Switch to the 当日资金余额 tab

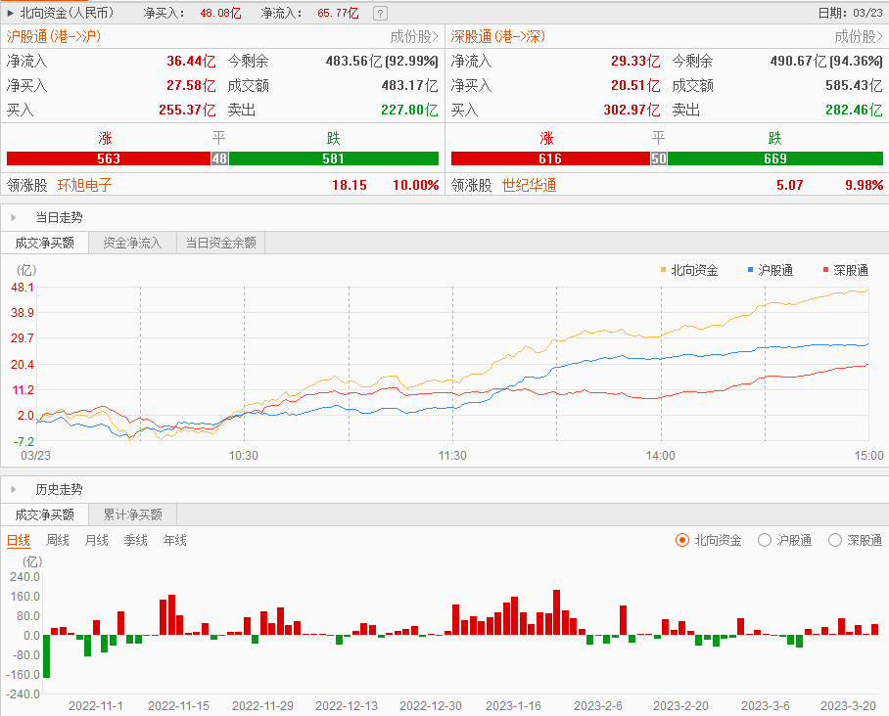click(220, 244)
